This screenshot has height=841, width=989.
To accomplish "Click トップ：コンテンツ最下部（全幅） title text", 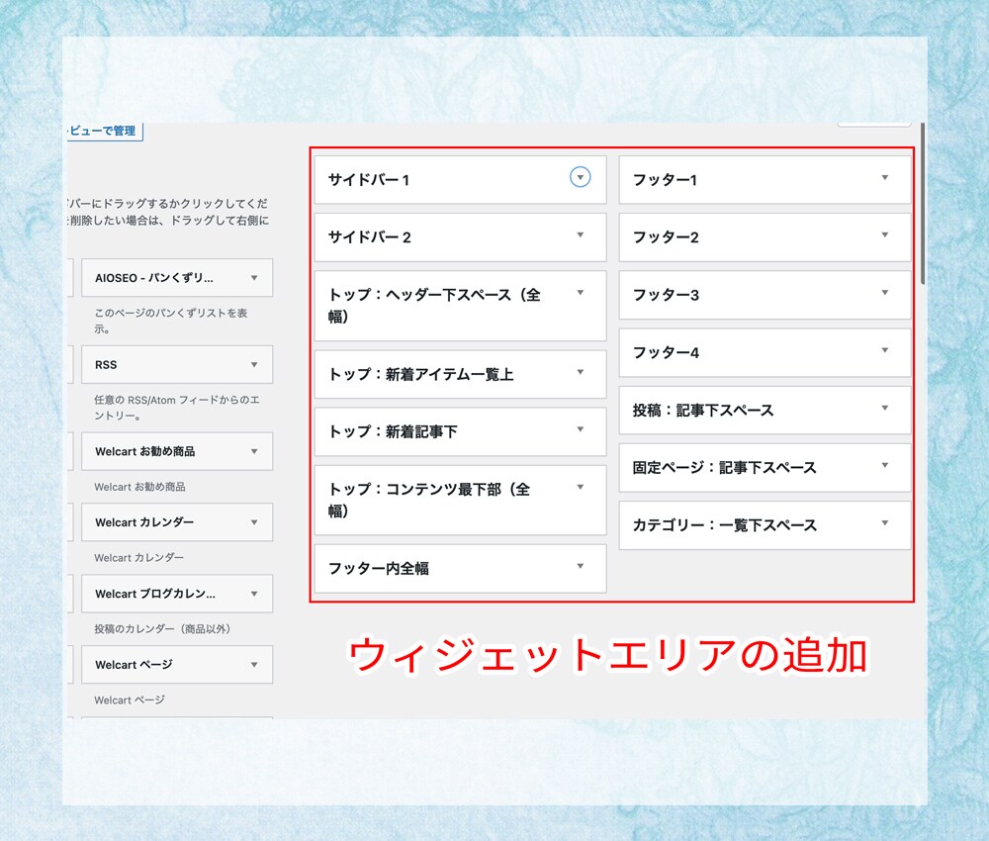I will click(429, 500).
